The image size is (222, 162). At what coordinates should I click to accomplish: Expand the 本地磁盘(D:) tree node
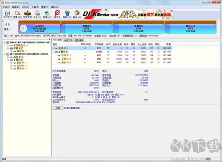[x=8, y=46]
